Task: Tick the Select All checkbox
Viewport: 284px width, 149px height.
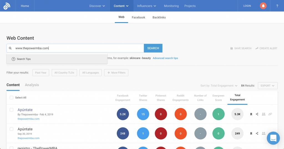Action: (x=11, y=98)
